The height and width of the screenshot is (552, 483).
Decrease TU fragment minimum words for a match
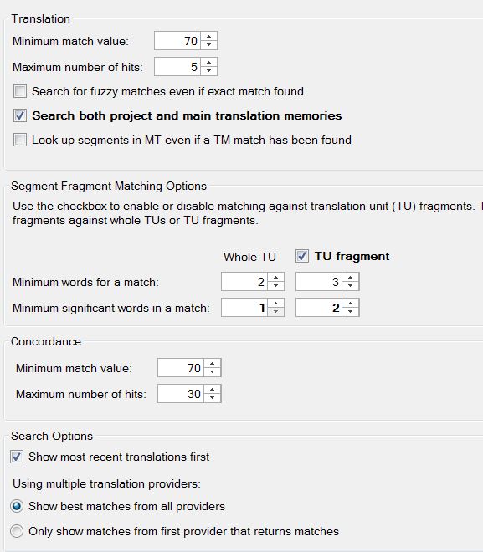point(350,285)
